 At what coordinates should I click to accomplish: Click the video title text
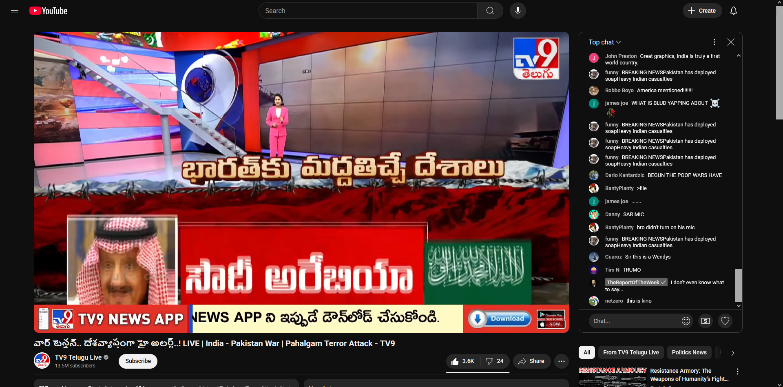coord(215,343)
